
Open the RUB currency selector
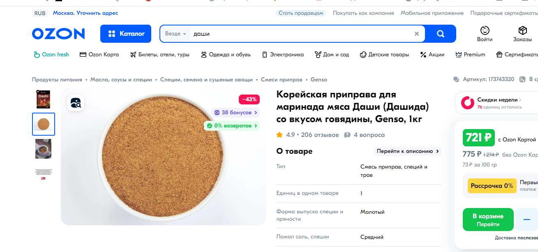40,13
